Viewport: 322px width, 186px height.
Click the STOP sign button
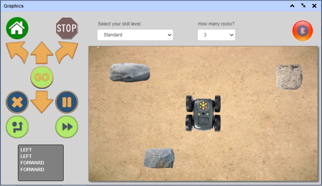tap(67, 28)
